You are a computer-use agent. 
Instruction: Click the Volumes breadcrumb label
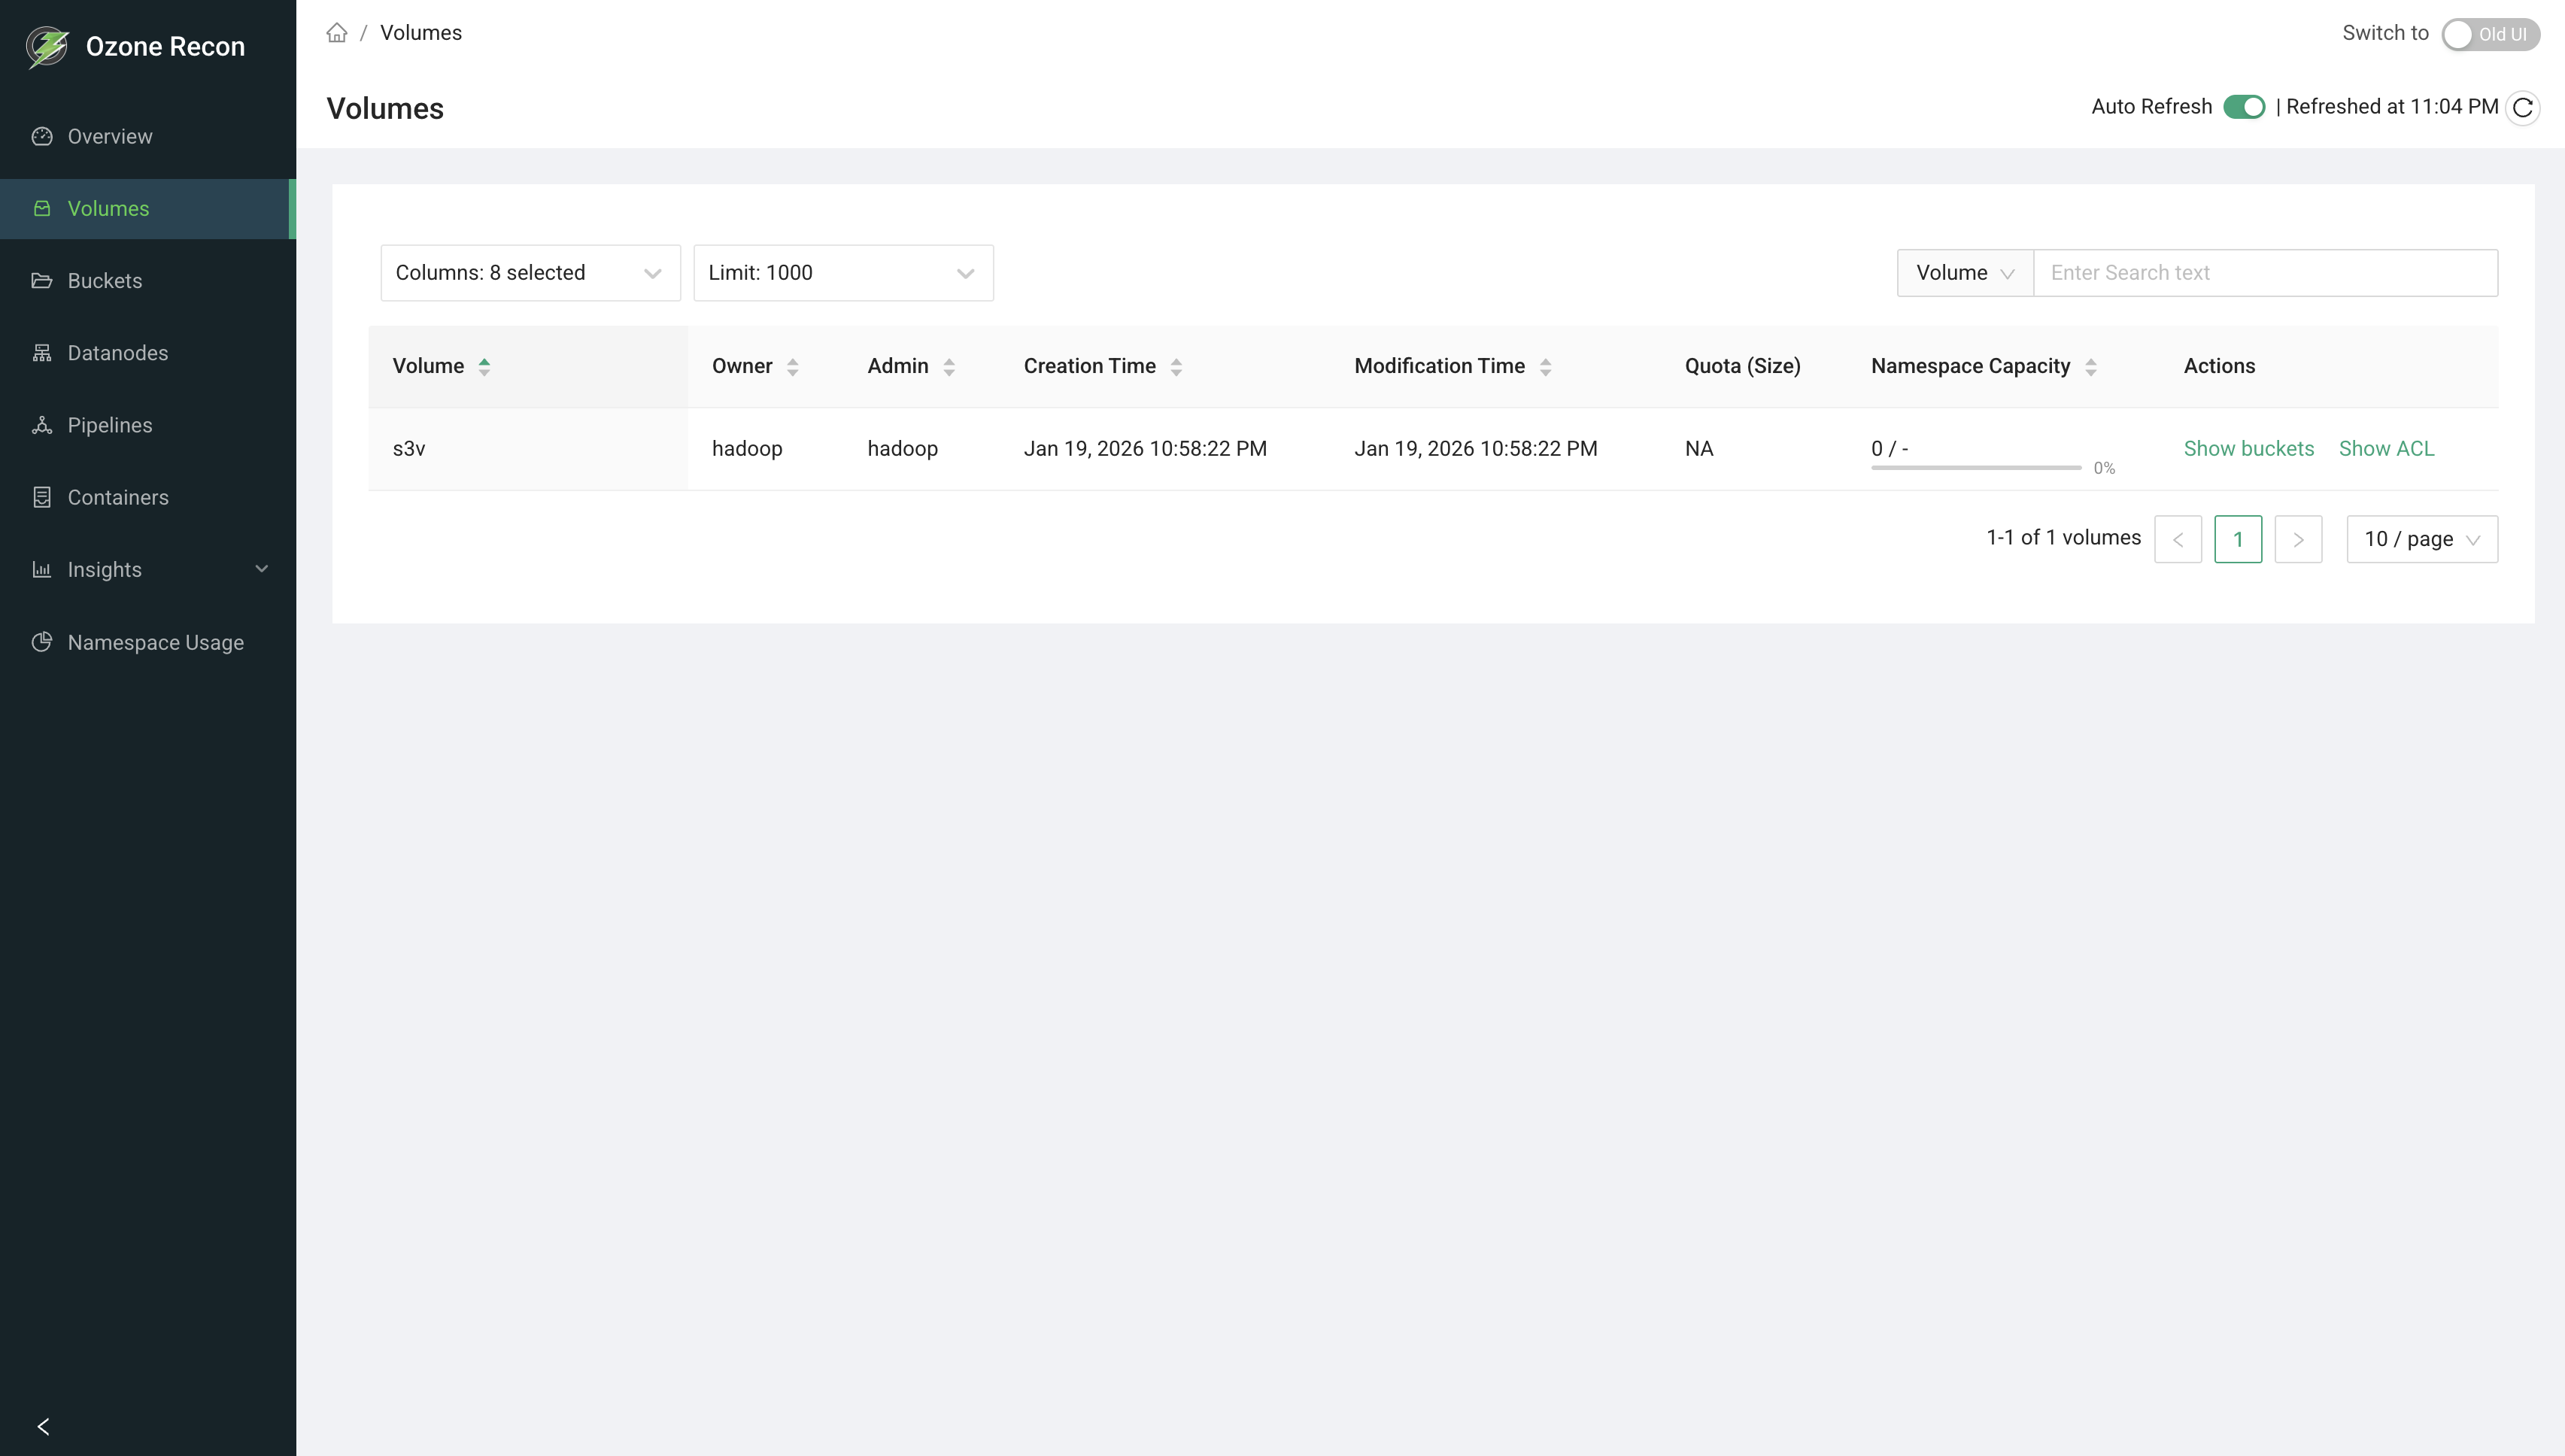(420, 32)
